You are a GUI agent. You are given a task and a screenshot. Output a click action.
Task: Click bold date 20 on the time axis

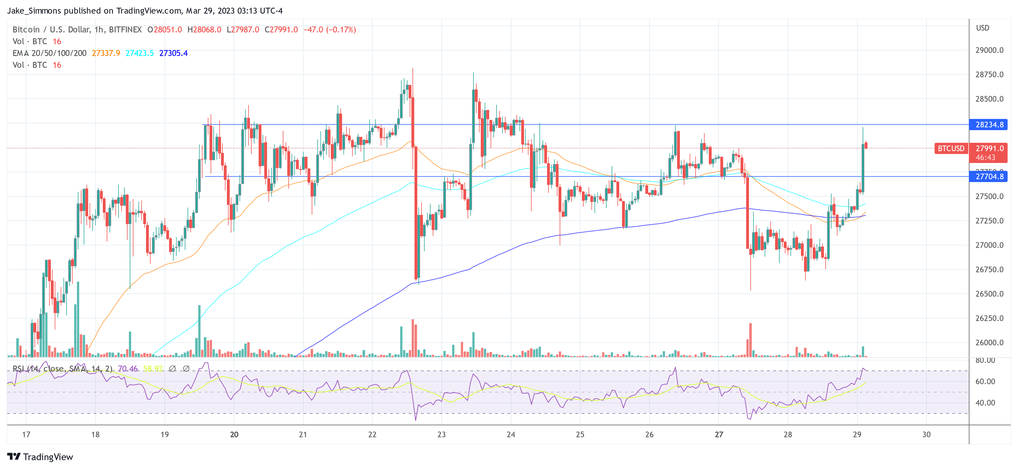coord(234,435)
